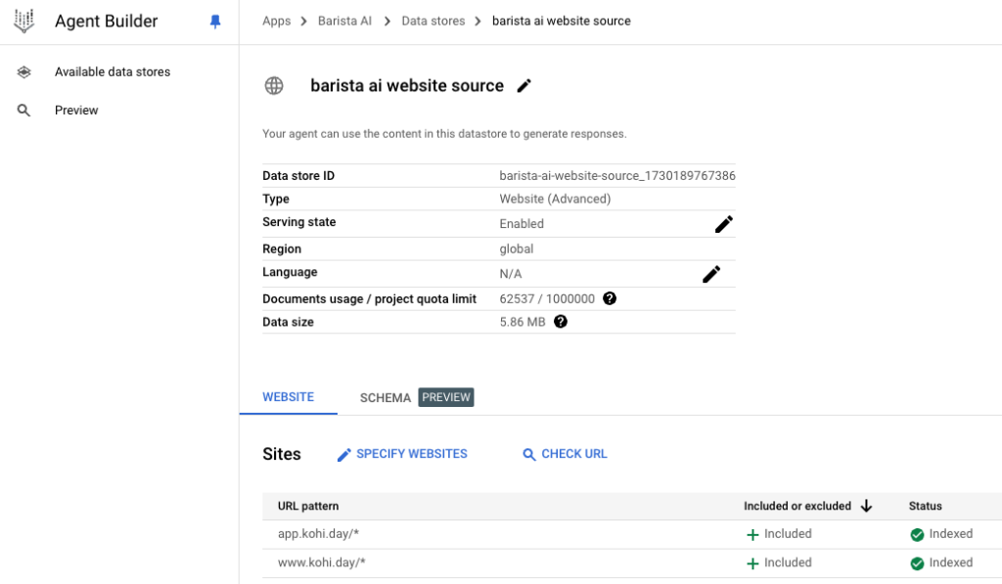Edit the datastore name with pencil icon
Image resolution: width=1002 pixels, height=584 pixels.
coord(524,86)
